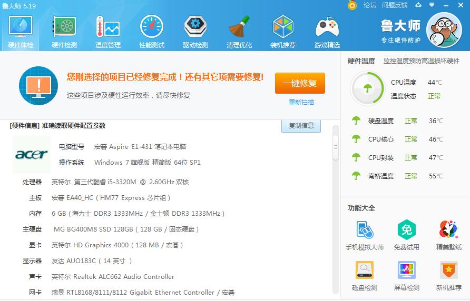The height and width of the screenshot is (301, 470).
Task: Switch to 硬件检测 hardware detection
Action: pyautogui.click(x=64, y=32)
